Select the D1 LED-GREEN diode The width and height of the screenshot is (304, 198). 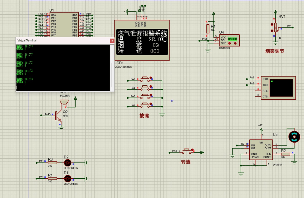(67, 178)
